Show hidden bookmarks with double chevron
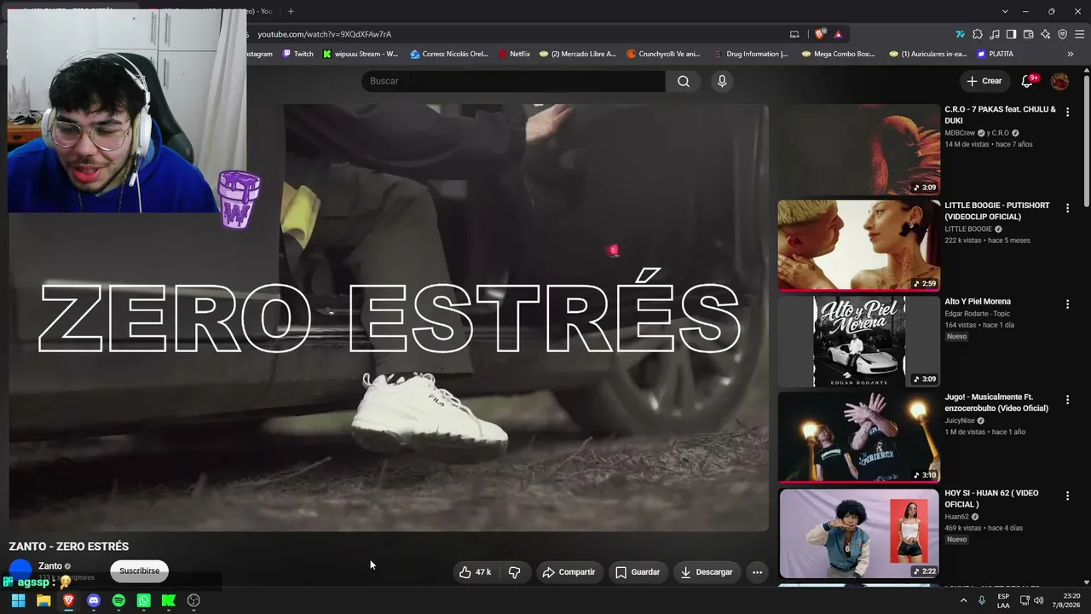This screenshot has height=614, width=1091. [1071, 54]
